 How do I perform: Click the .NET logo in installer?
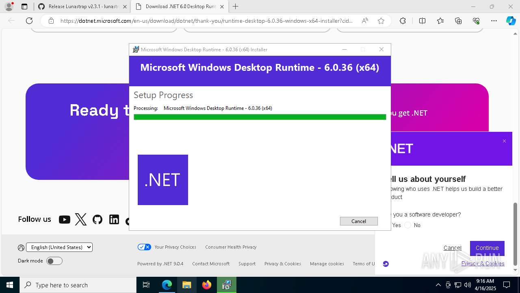click(163, 180)
